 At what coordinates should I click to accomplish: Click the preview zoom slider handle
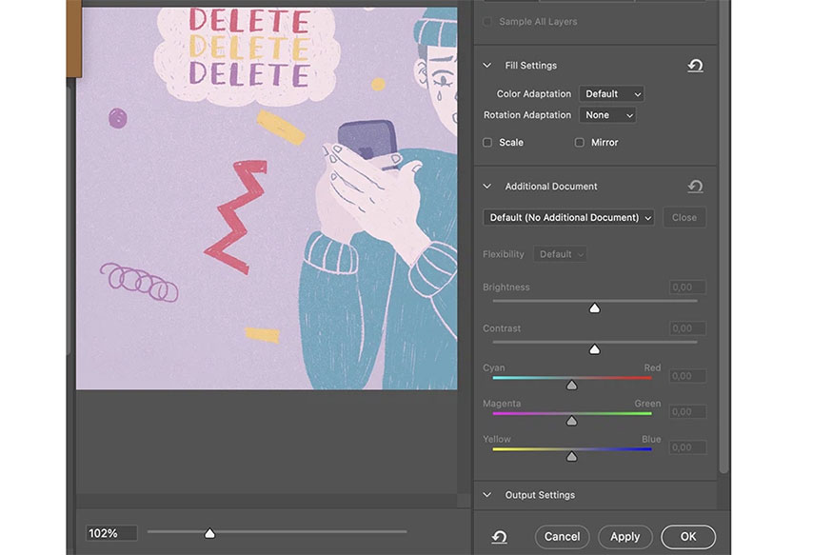209,533
